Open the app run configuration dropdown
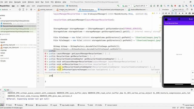This screenshot has width=194, height=109. (126, 6)
